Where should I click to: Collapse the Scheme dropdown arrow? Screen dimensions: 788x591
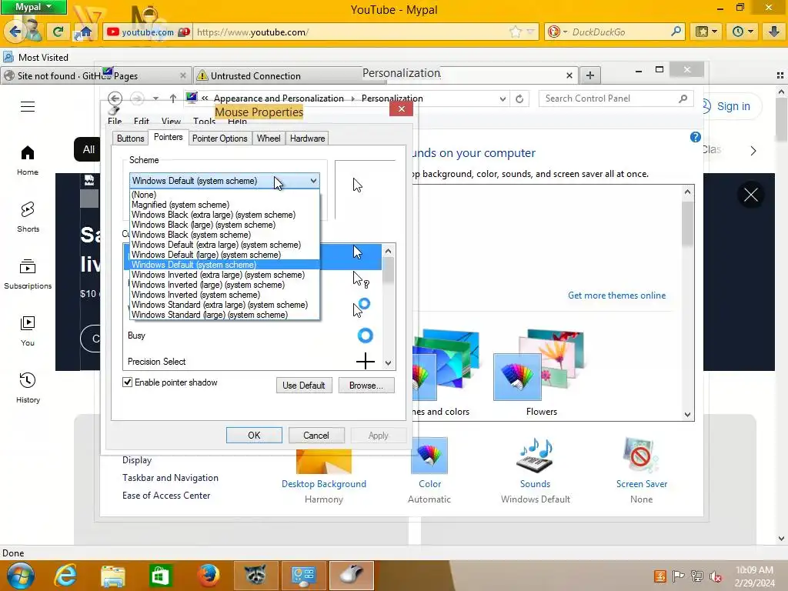tap(313, 181)
